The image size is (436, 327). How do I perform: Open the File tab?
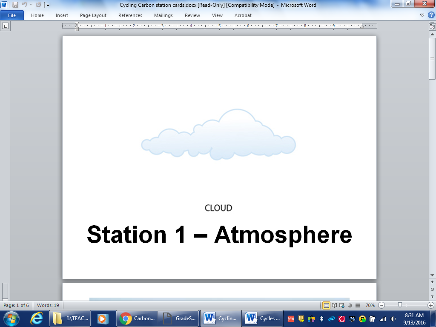pos(12,15)
